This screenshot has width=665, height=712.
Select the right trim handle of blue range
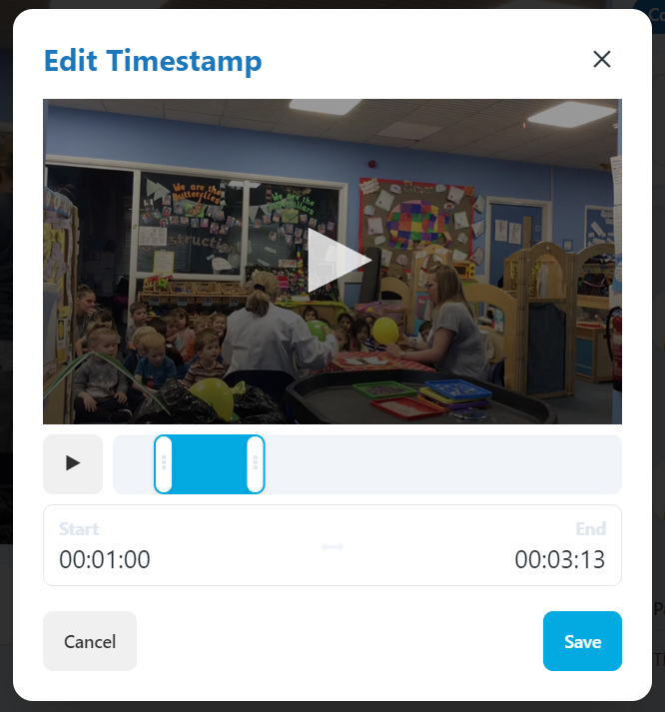point(255,463)
